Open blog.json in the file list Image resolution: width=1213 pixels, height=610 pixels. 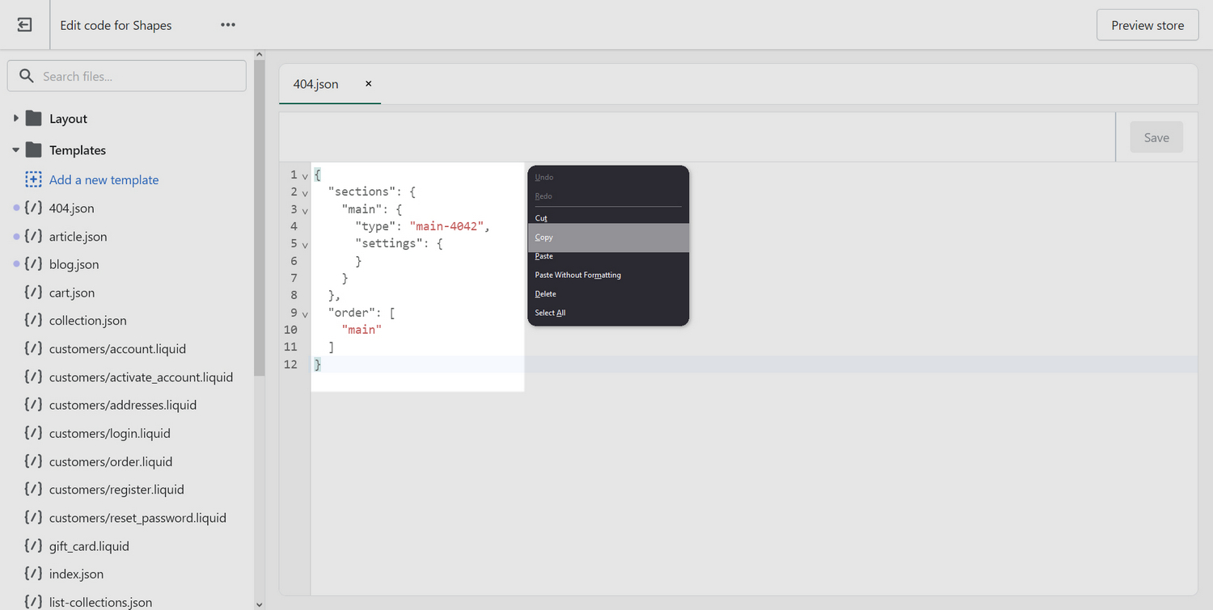click(x=74, y=264)
